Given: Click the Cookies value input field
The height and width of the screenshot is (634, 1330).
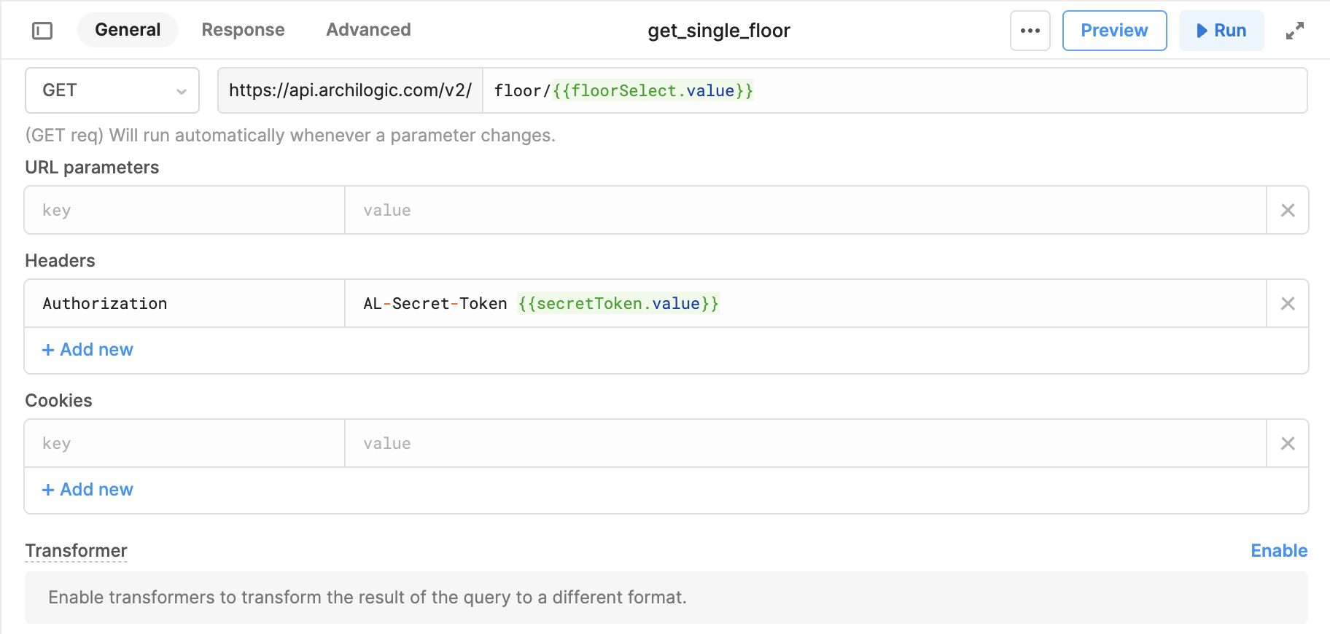Looking at the screenshot, I should (806, 443).
